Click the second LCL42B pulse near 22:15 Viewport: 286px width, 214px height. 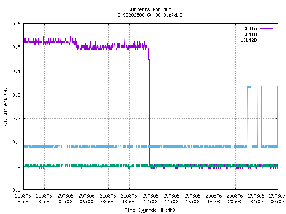(260, 116)
